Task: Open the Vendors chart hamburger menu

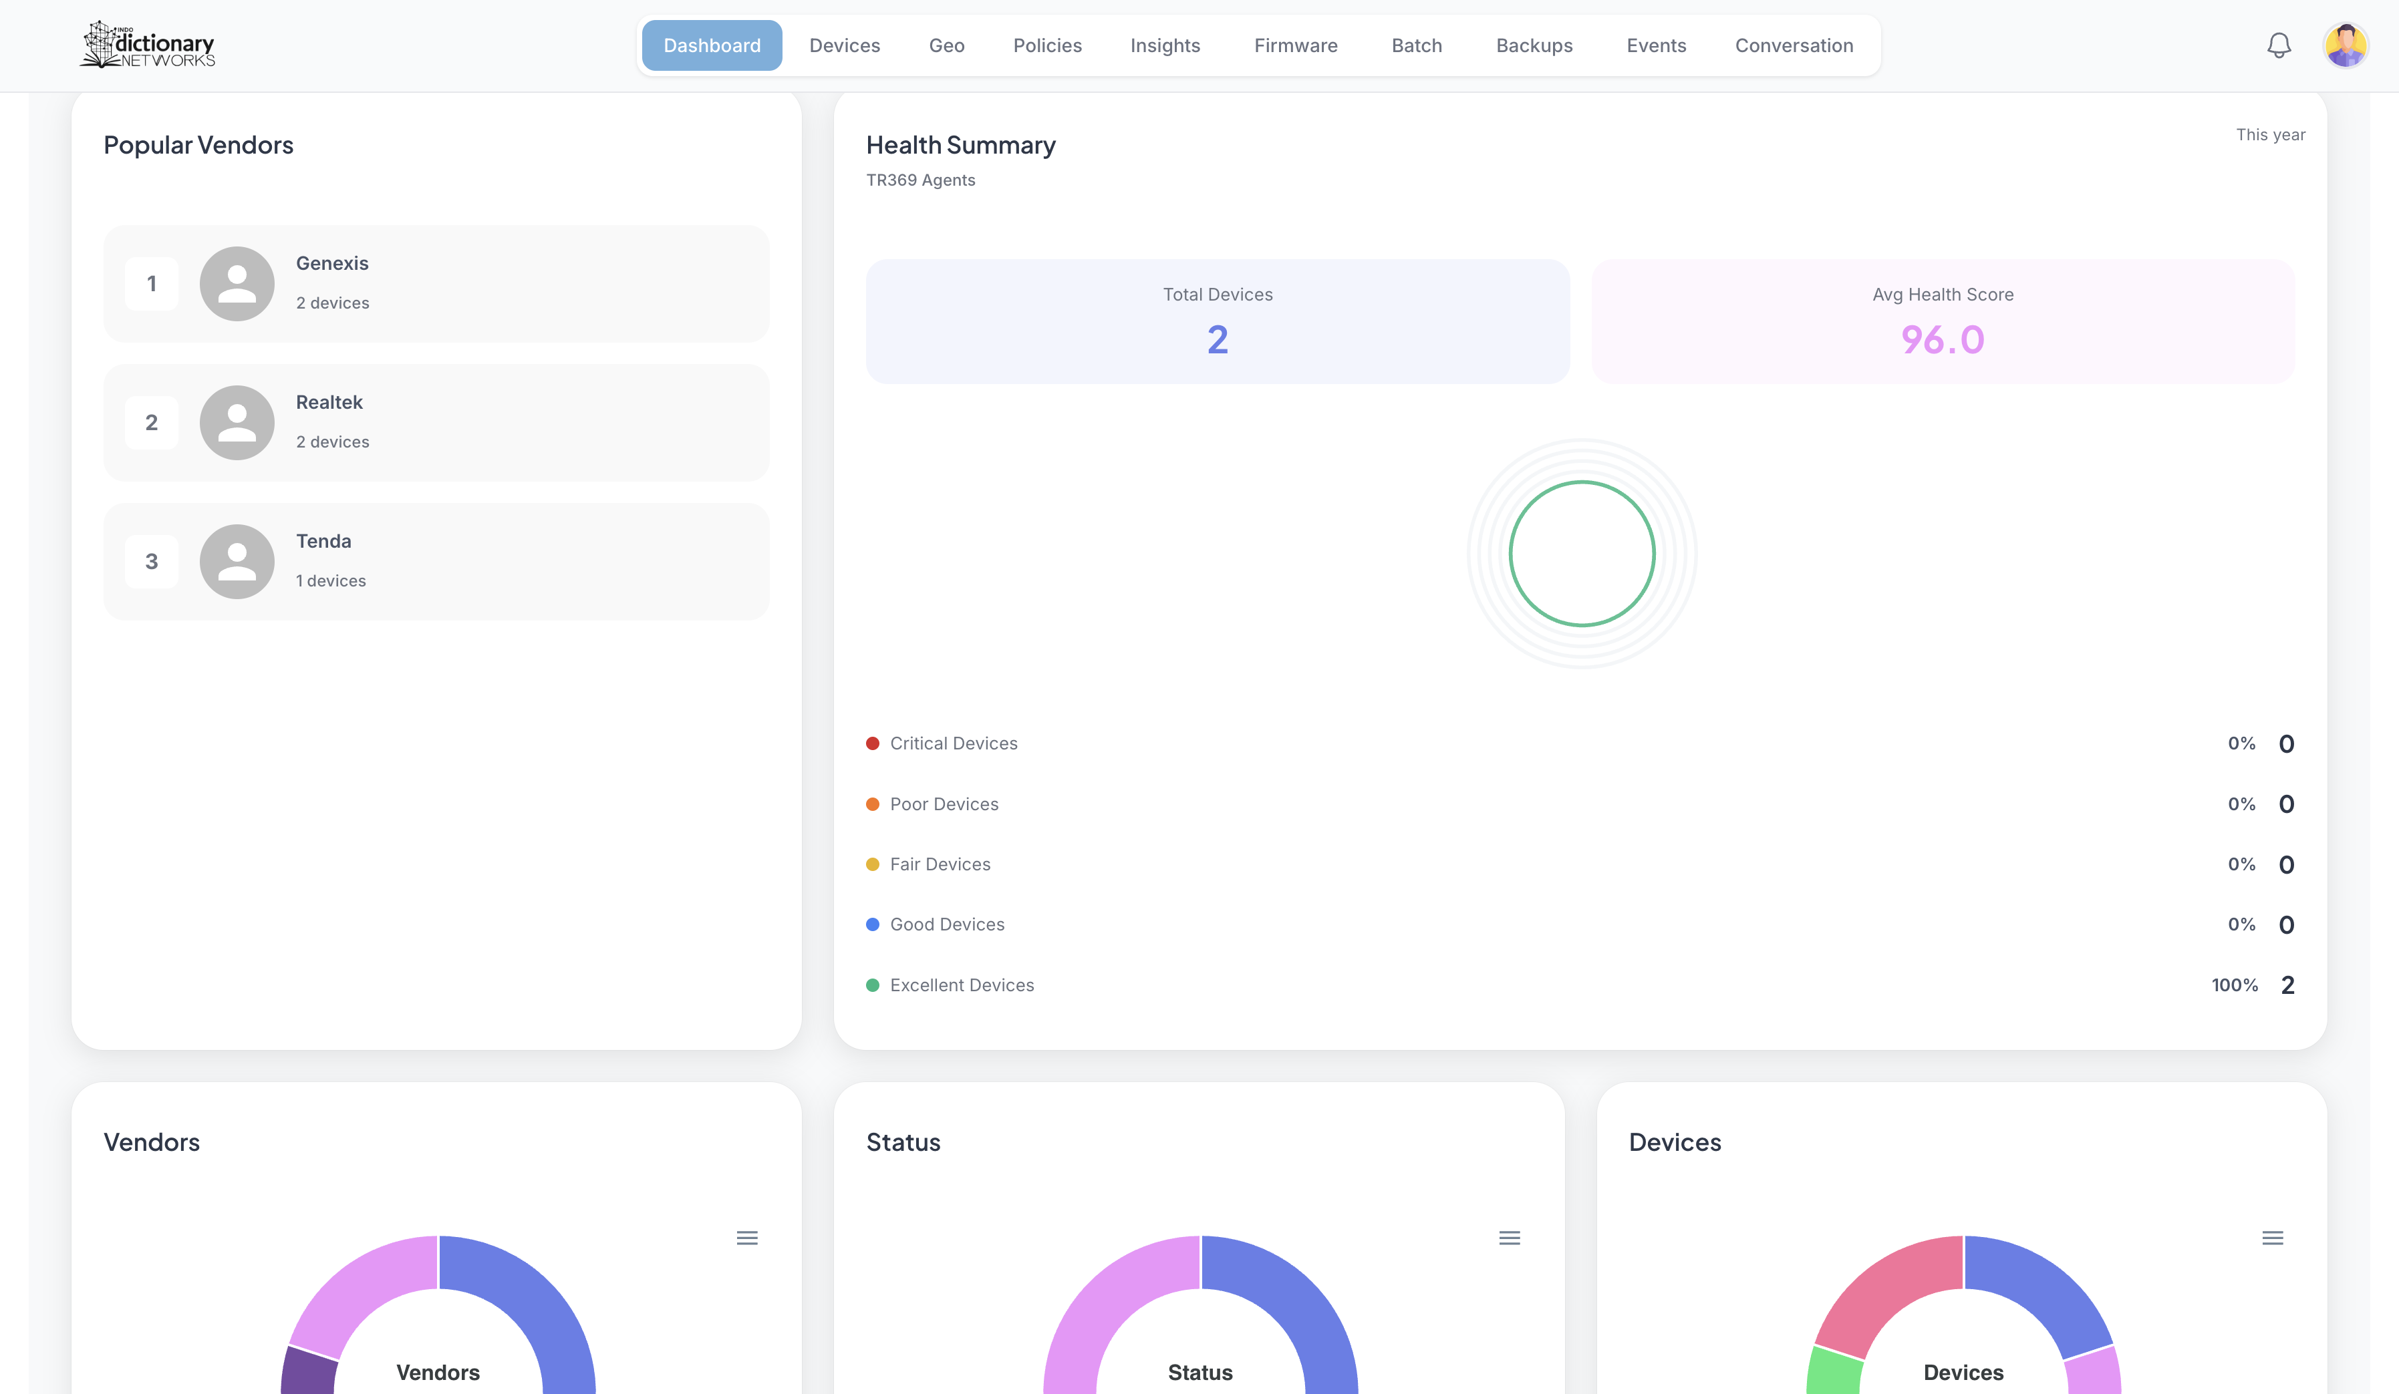Action: 746,1237
